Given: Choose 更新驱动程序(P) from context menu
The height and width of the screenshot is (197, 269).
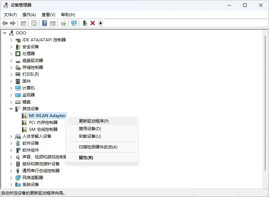Looking at the screenshot, I should (102, 121).
